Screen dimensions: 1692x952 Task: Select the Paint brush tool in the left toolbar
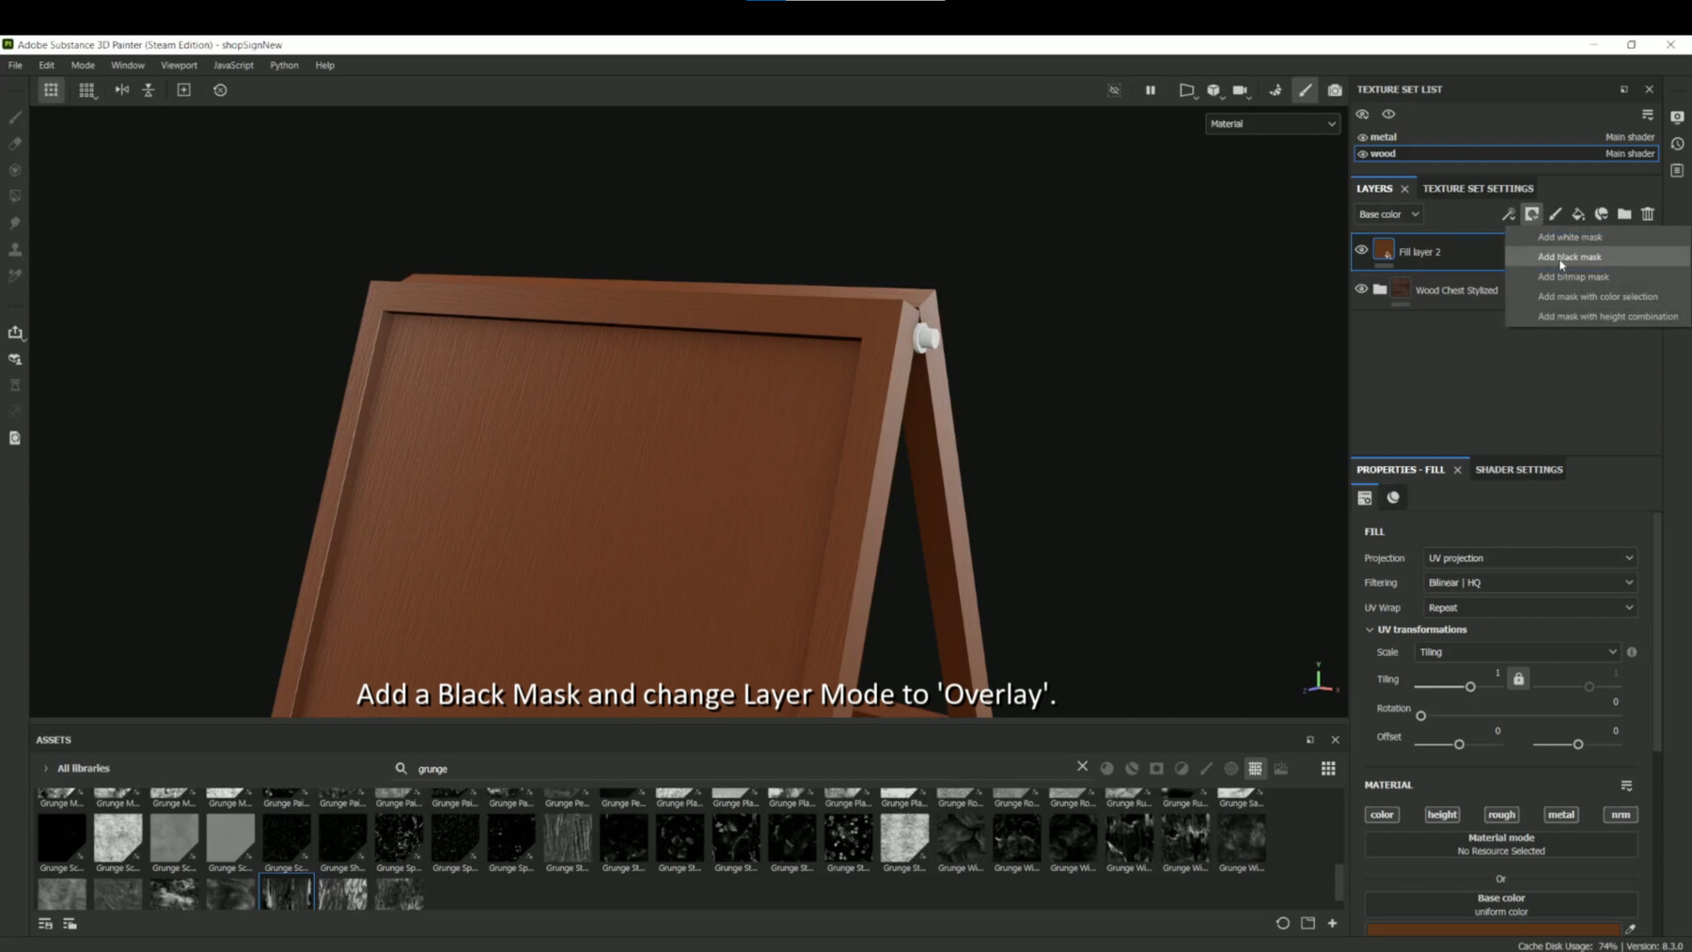tap(14, 117)
